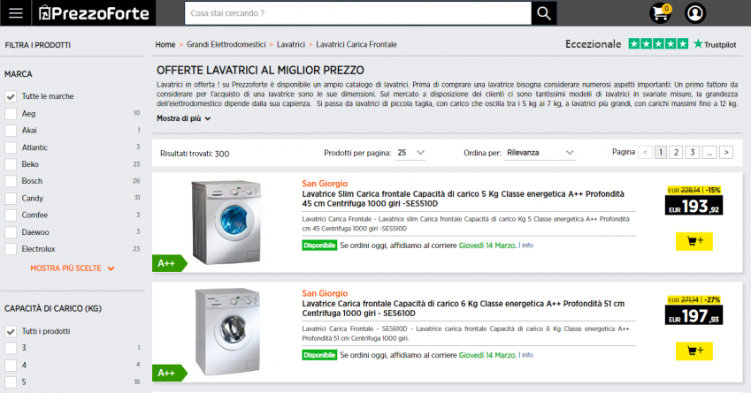Click 'Grandi Elettrodomestici' breadcrumb
Viewport: 751px width, 393px height.
[x=226, y=44]
